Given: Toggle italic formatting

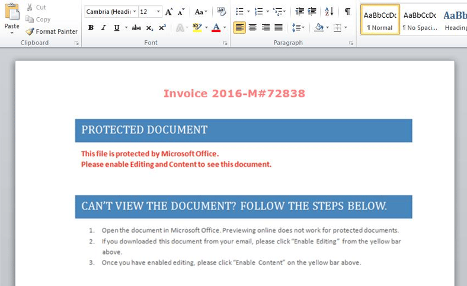Looking at the screenshot, I should pyautogui.click(x=104, y=28).
